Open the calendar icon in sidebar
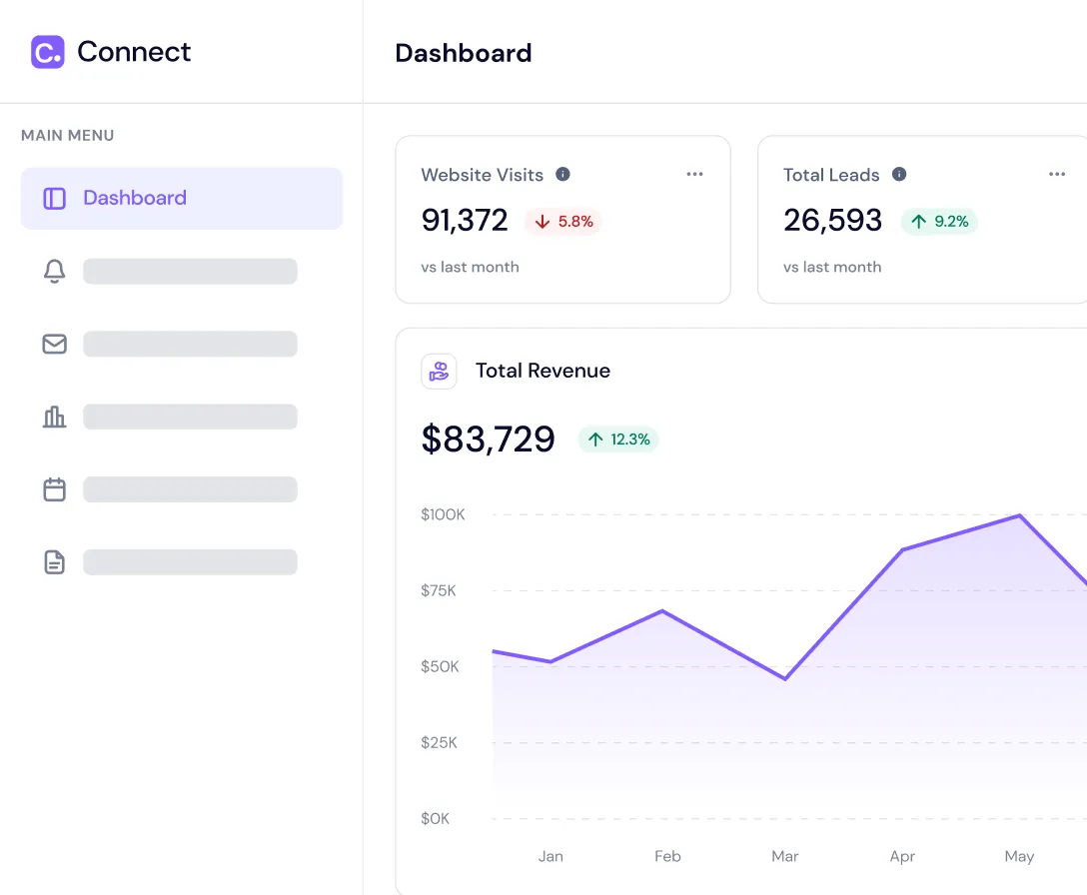 point(54,489)
